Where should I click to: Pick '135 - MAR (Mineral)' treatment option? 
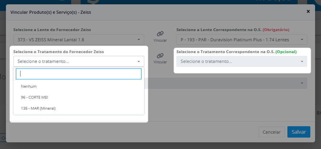79,109
